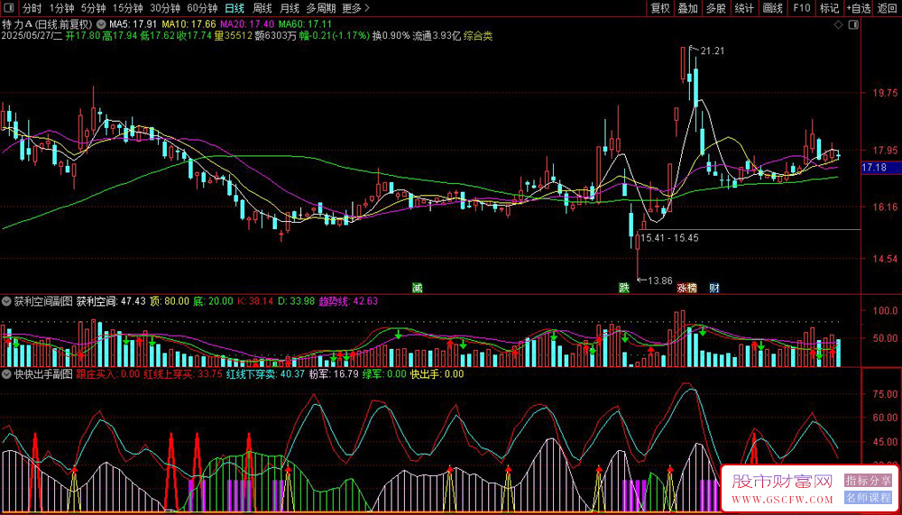
Task: Click the 红线上穿买: 33.75 value
Action: [x=183, y=374]
